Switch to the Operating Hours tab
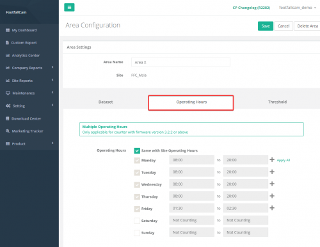Screen dimensions: 320x247 191,102
